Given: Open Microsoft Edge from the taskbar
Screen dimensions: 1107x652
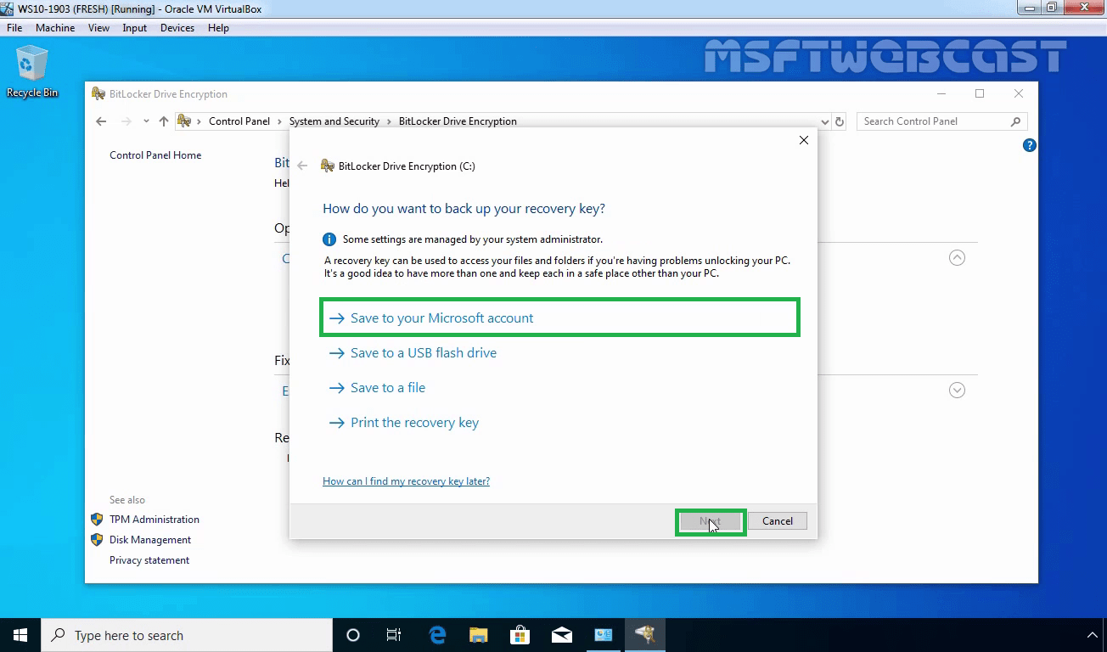Looking at the screenshot, I should tap(436, 634).
